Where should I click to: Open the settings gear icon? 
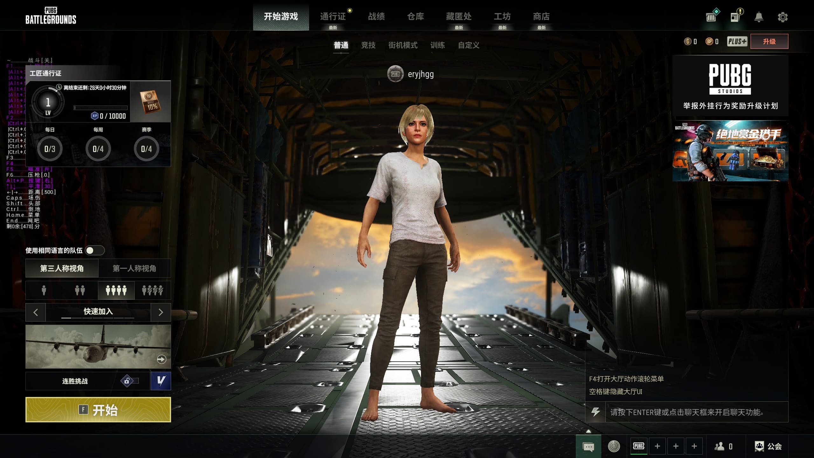click(783, 17)
